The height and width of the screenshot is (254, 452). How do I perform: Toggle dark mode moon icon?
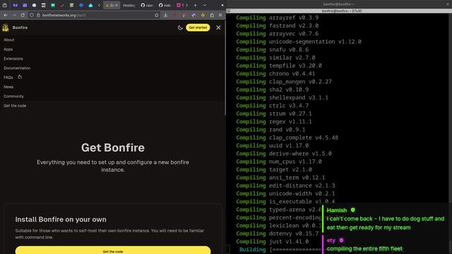click(180, 28)
